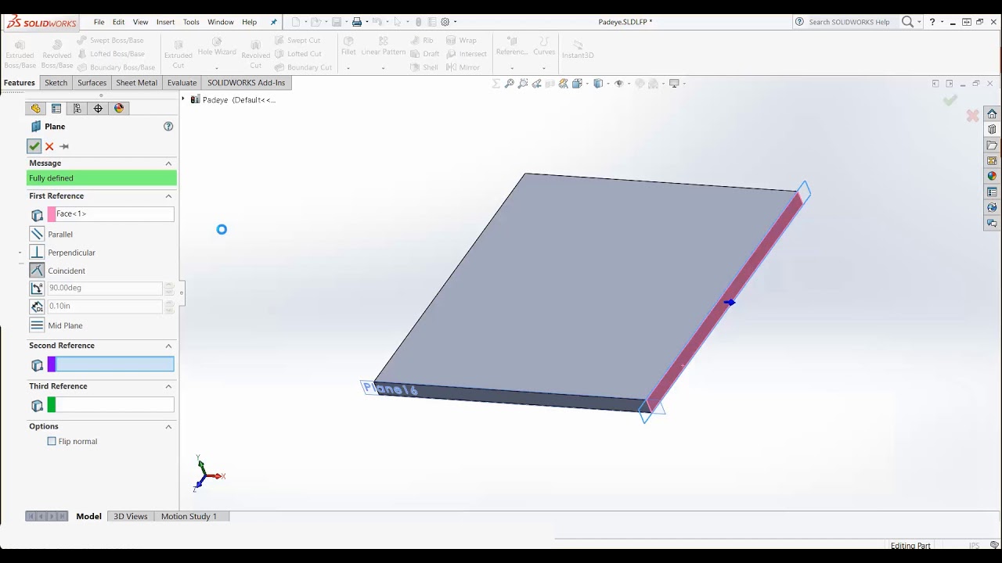This screenshot has height=563, width=1002.
Task: Collapse the First Reference section
Action: pyautogui.click(x=168, y=196)
